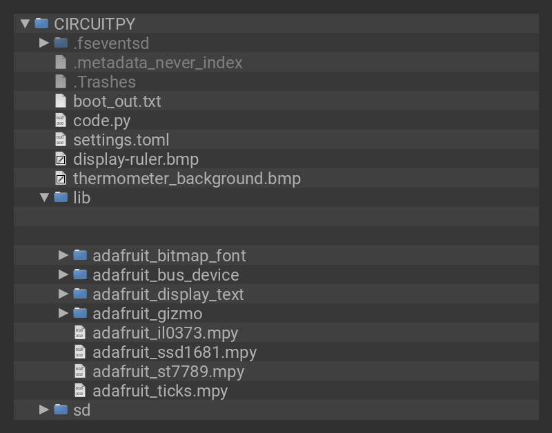The width and height of the screenshot is (552, 433).
Task: Collapse the lib folder
Action: pos(44,198)
